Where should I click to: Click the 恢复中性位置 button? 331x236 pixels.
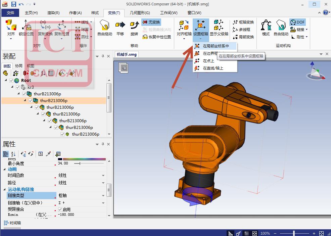coord(157,37)
